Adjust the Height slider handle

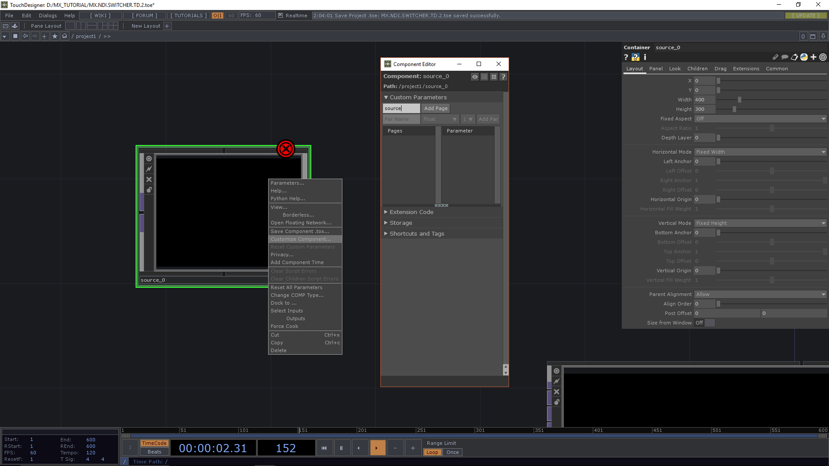pos(734,109)
